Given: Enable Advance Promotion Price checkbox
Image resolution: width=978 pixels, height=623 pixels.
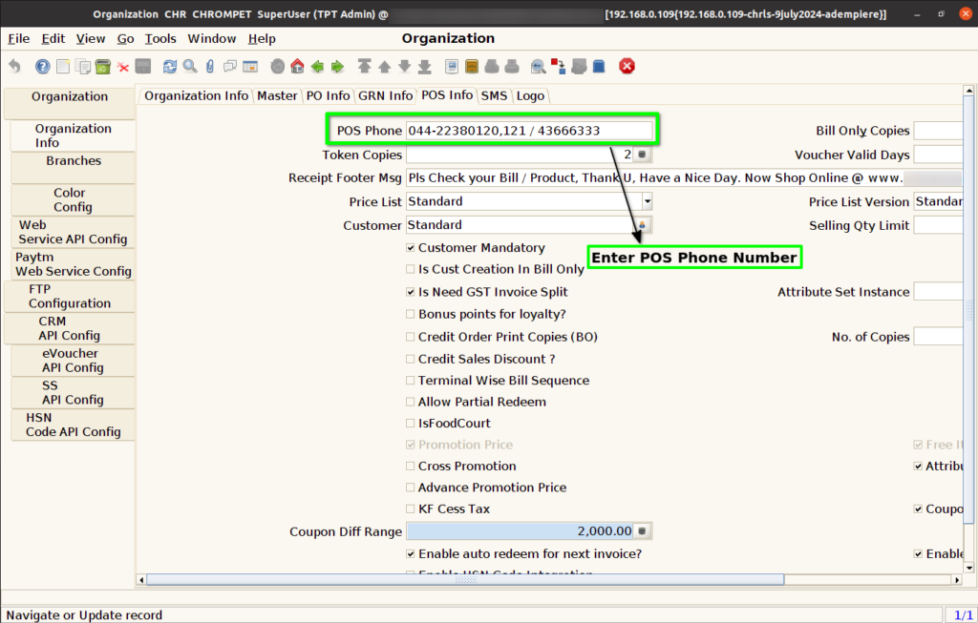Looking at the screenshot, I should [411, 488].
